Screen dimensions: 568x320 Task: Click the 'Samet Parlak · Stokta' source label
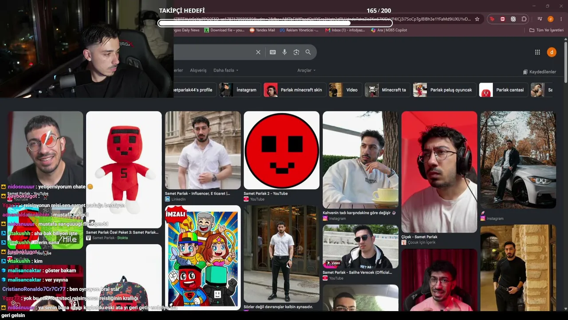point(107,238)
